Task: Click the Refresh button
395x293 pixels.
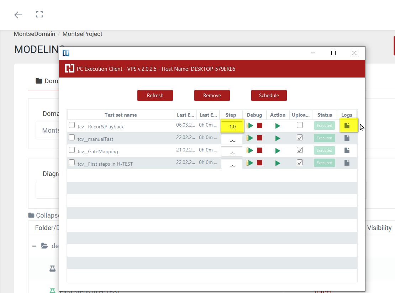Action: pos(155,95)
